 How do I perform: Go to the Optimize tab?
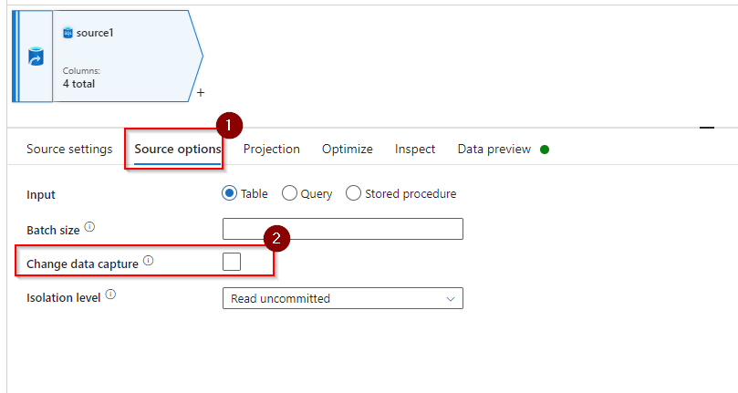pos(348,150)
